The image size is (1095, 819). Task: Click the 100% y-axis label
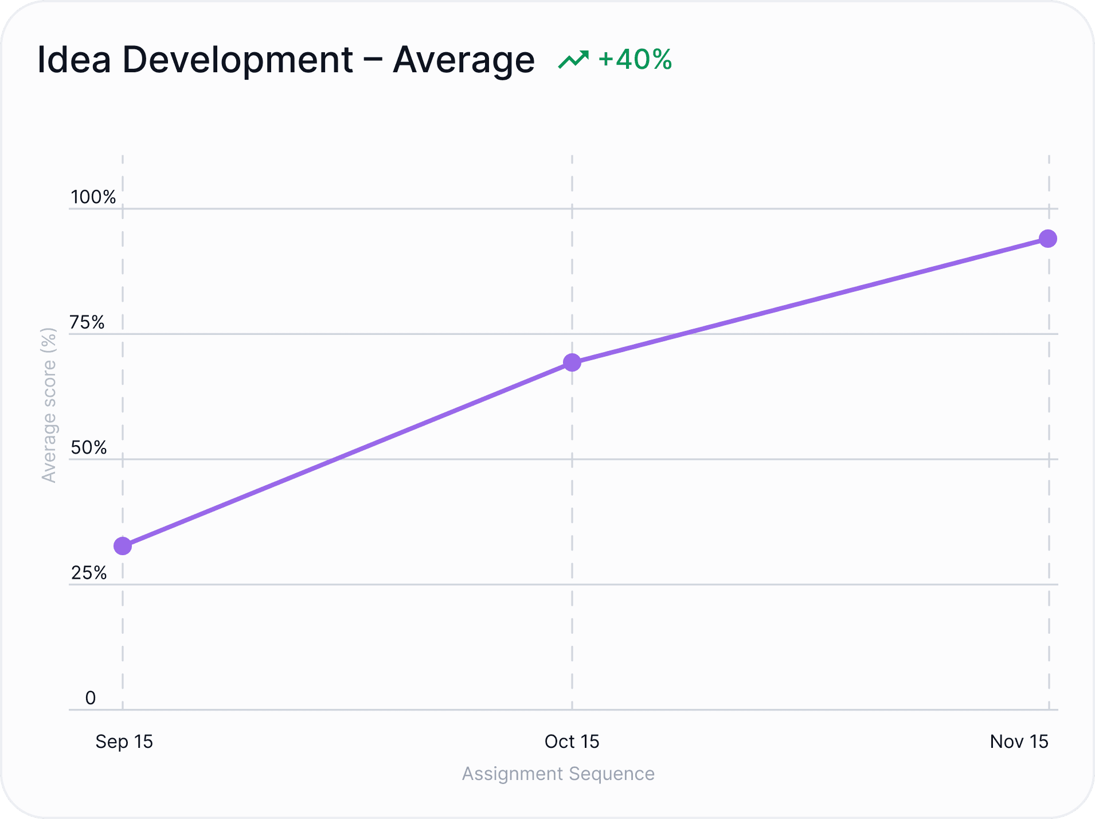[x=93, y=197]
